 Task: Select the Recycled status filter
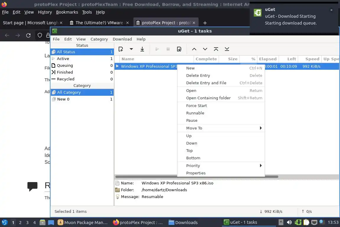(x=82, y=79)
